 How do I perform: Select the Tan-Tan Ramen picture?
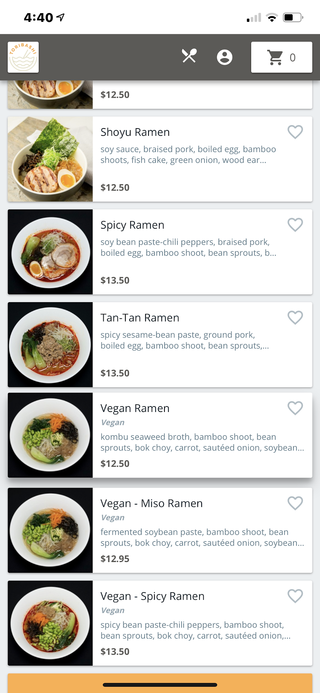[50, 345]
